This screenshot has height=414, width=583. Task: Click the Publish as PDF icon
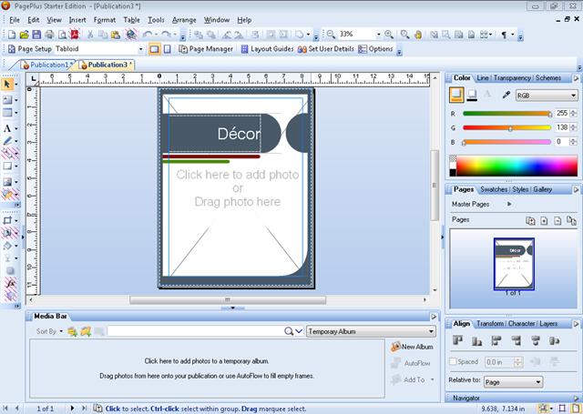click(75, 35)
